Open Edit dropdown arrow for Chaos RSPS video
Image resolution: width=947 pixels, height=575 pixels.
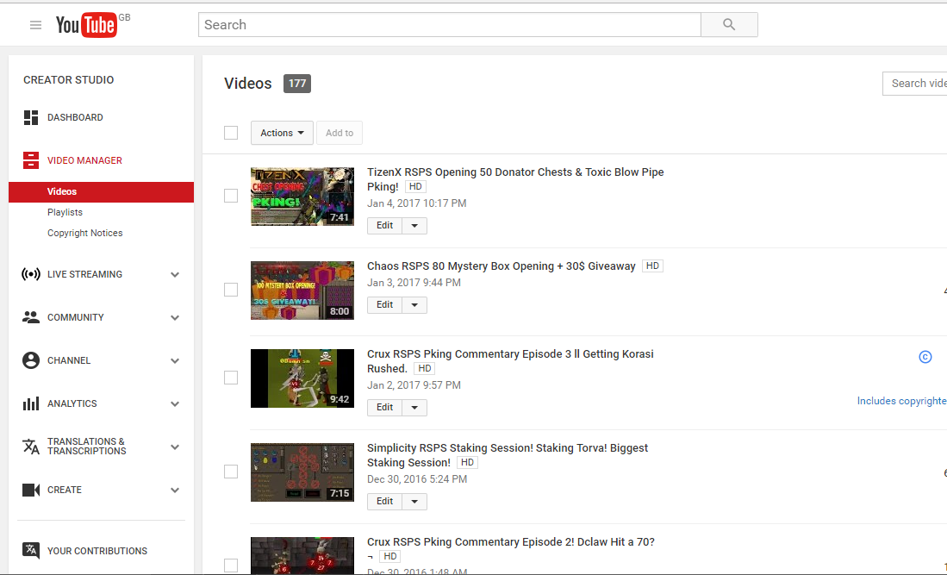[414, 305]
